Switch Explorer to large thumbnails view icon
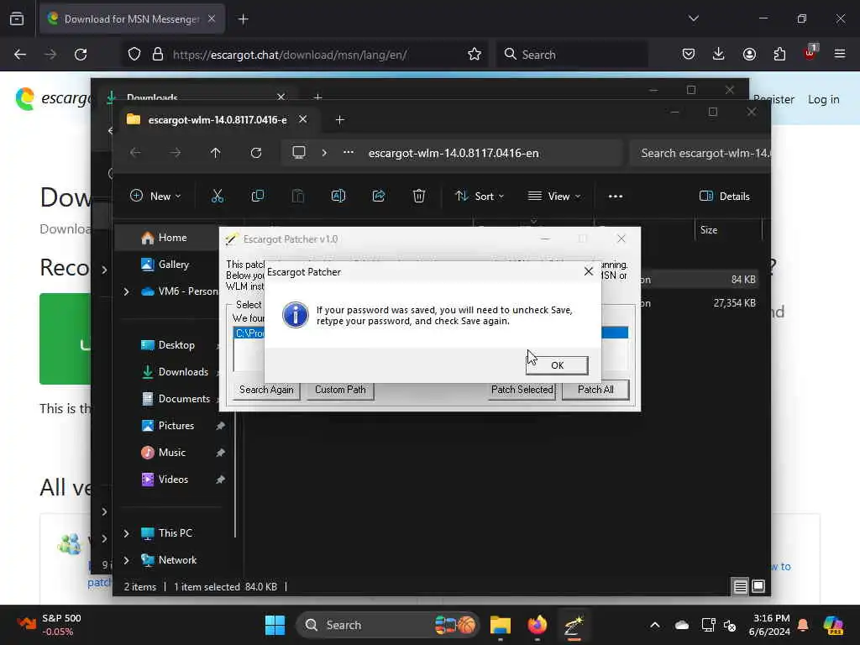 [x=758, y=587]
